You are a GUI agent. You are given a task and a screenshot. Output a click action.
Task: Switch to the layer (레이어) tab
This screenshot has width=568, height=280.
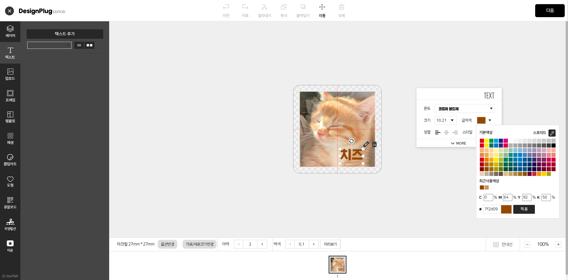coord(10,31)
